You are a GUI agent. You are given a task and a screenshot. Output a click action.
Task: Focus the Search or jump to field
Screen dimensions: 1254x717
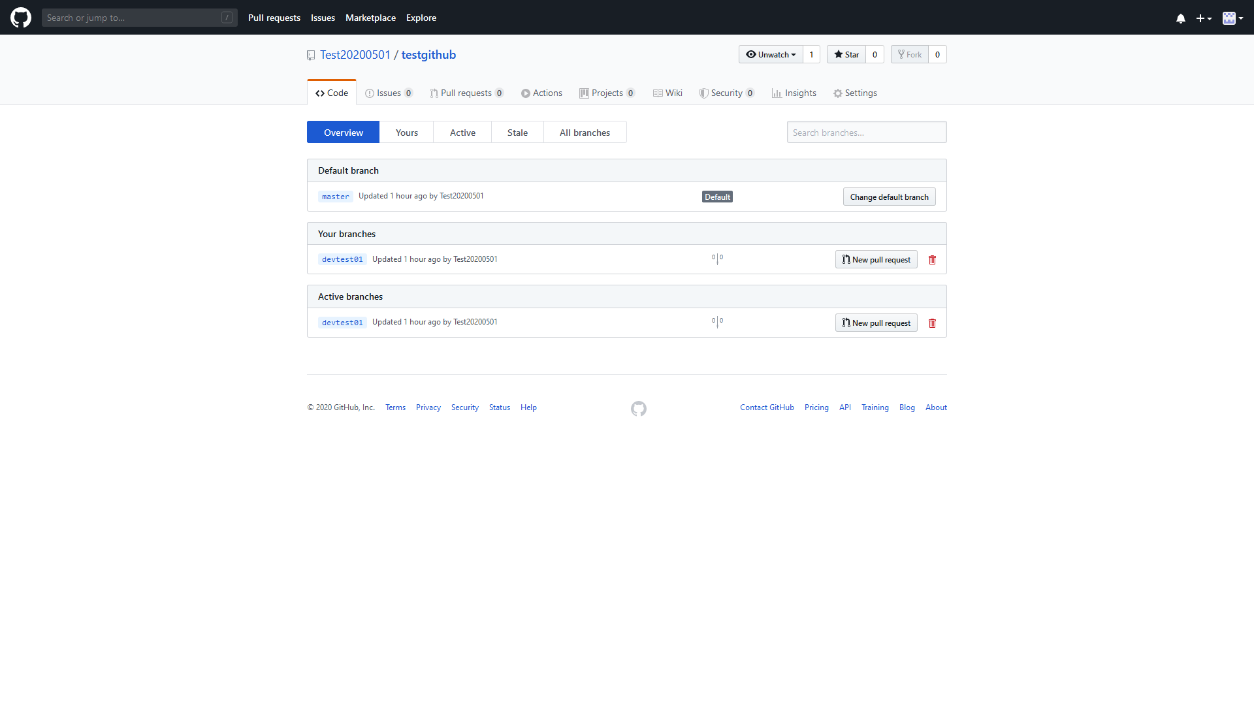[x=140, y=18]
